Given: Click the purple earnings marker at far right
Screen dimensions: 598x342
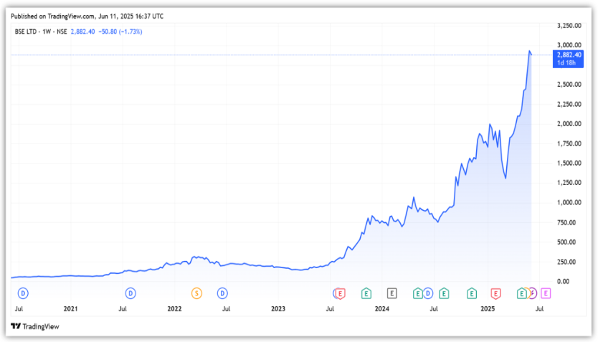Looking at the screenshot, I should [x=546, y=293].
